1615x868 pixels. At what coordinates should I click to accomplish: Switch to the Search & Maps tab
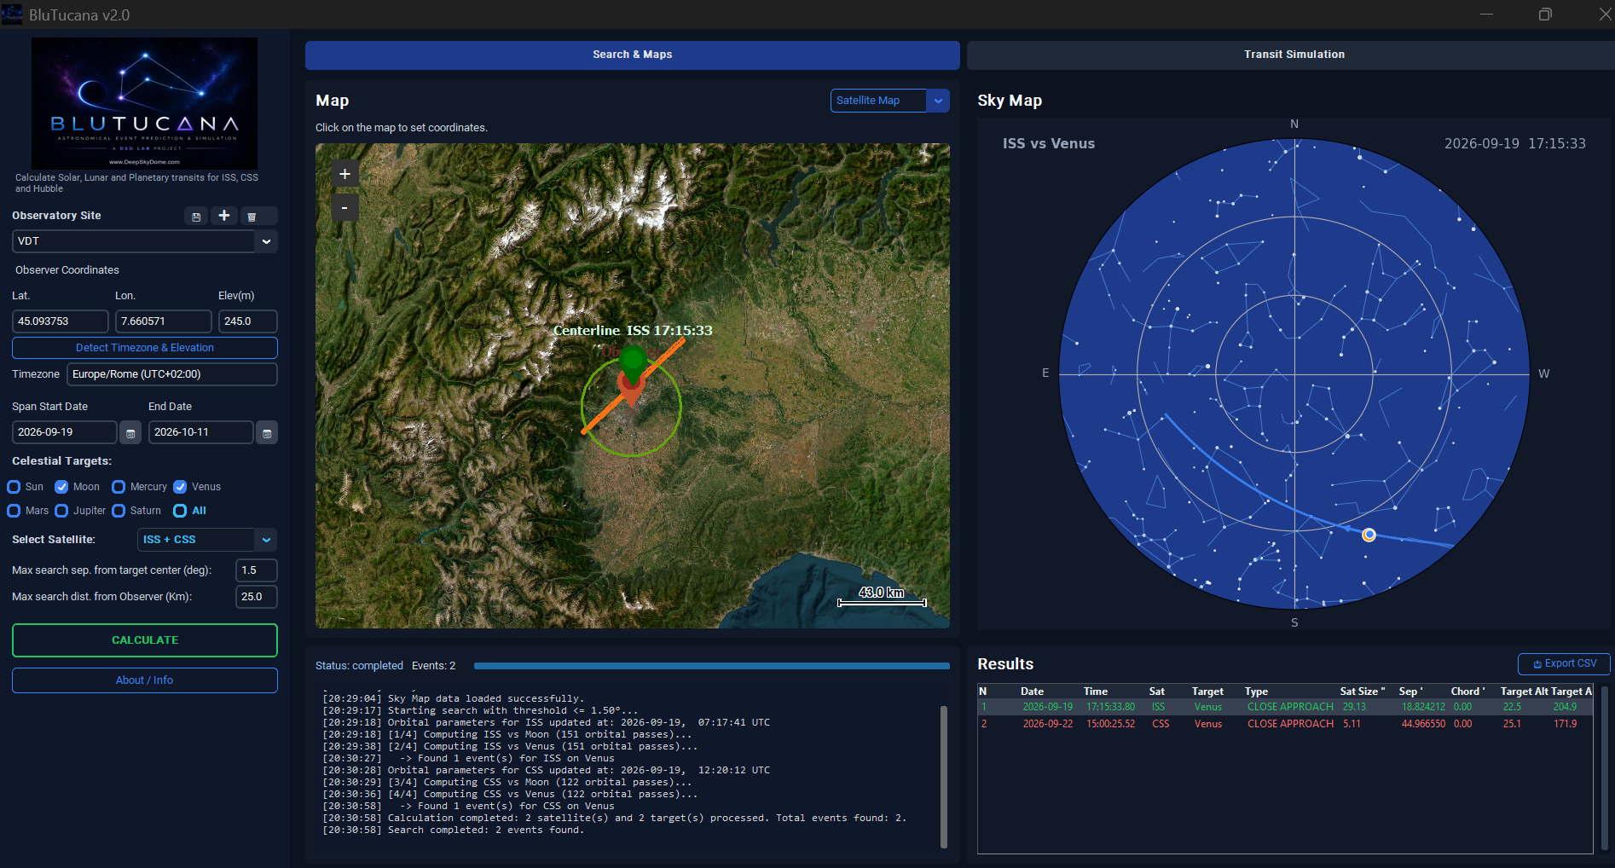coord(633,55)
